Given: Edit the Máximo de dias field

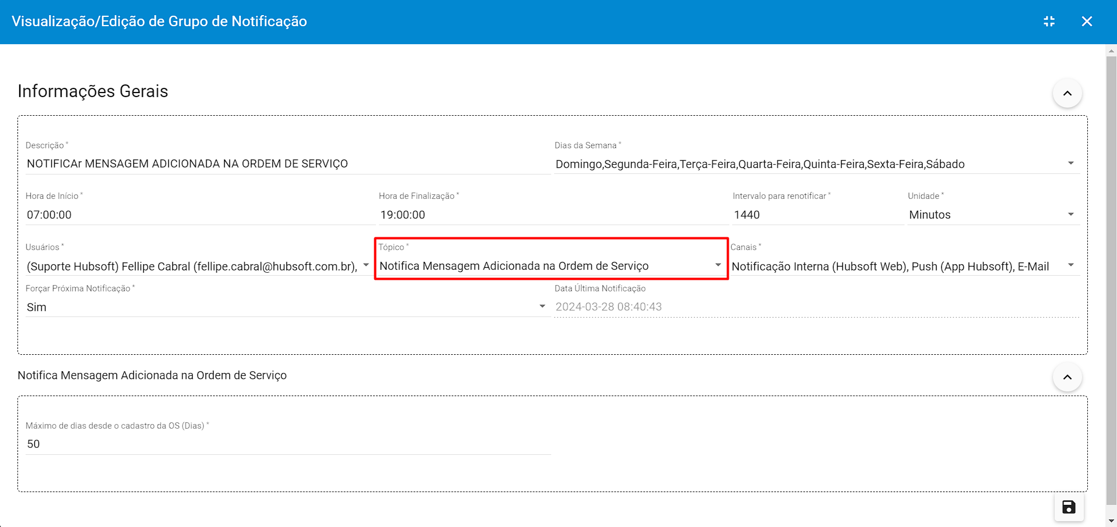Looking at the screenshot, I should pos(288,444).
